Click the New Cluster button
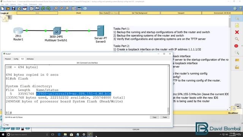243x137 pixels. pos(104,13)
